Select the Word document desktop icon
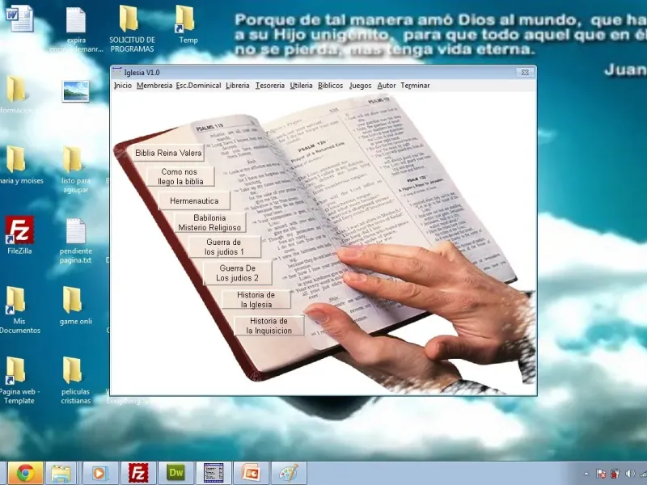The width and height of the screenshot is (647, 485). pyautogui.click(x=19, y=19)
